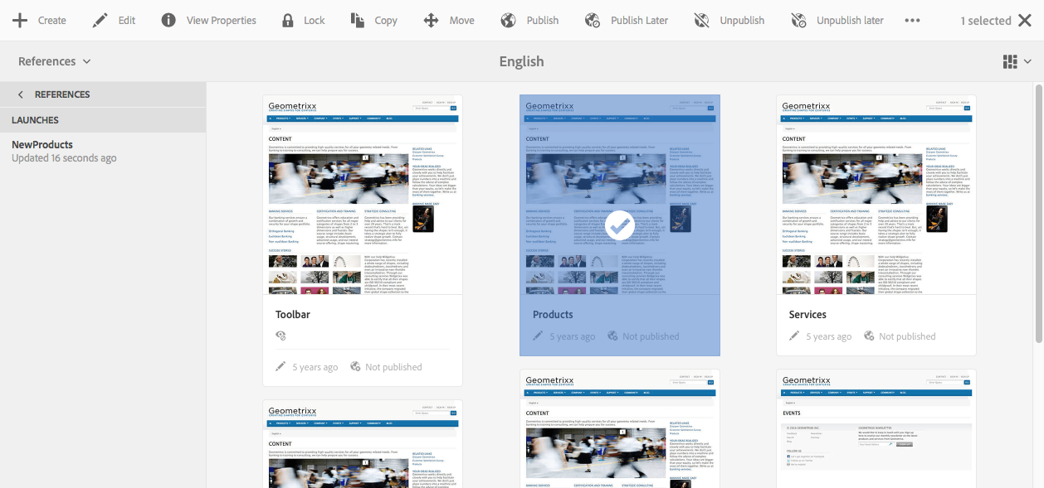Screen dimensions: 1044x488
Task: Click the Toolbar card title
Action: point(293,314)
